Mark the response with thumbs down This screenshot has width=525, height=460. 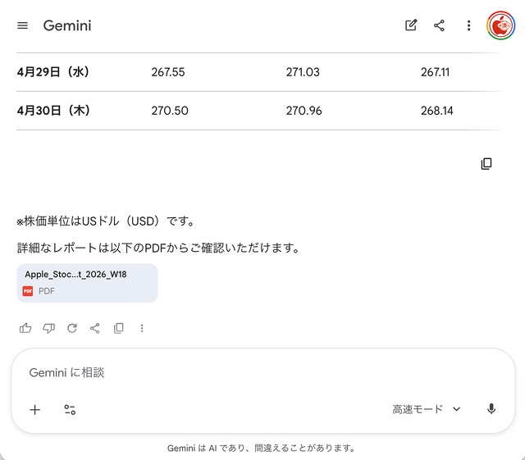coord(48,328)
